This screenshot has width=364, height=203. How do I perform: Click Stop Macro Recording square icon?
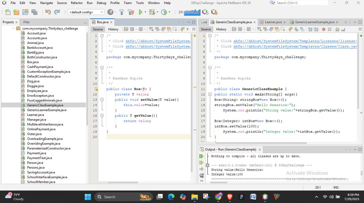329,29
